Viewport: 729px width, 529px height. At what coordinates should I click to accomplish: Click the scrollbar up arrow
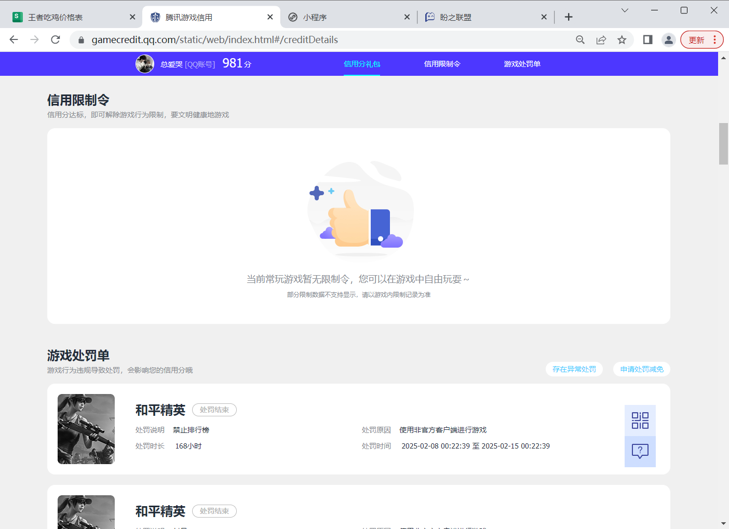723,58
